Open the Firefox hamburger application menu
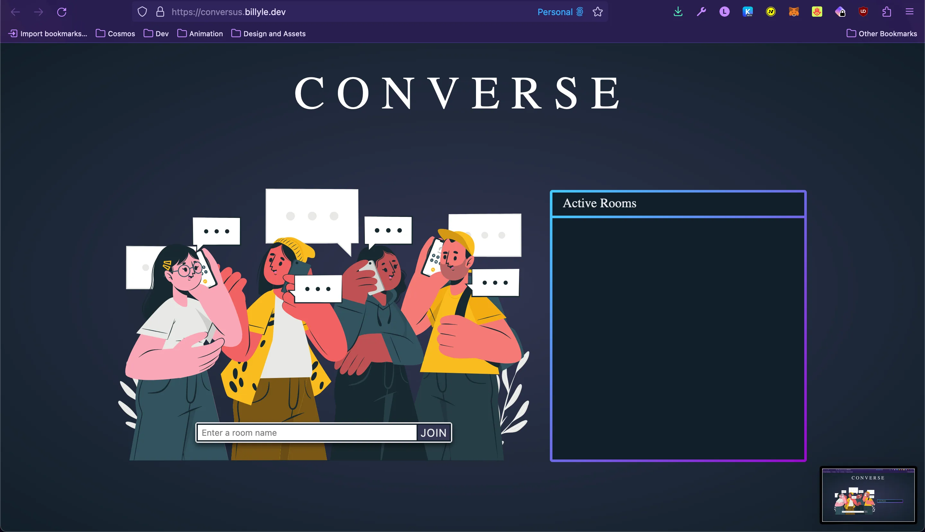The image size is (925, 532). [910, 12]
